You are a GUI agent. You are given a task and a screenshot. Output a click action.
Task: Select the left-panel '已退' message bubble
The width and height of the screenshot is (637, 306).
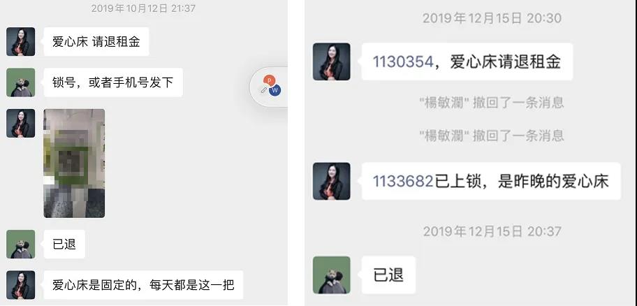(x=64, y=245)
